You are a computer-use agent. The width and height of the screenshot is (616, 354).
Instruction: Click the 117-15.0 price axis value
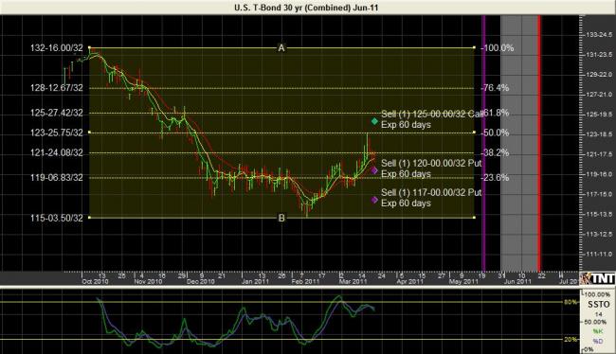tap(599, 194)
